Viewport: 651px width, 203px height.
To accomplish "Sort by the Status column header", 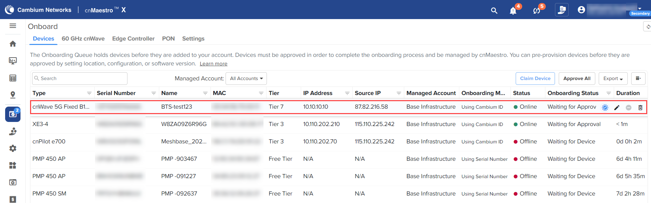I will 521,93.
